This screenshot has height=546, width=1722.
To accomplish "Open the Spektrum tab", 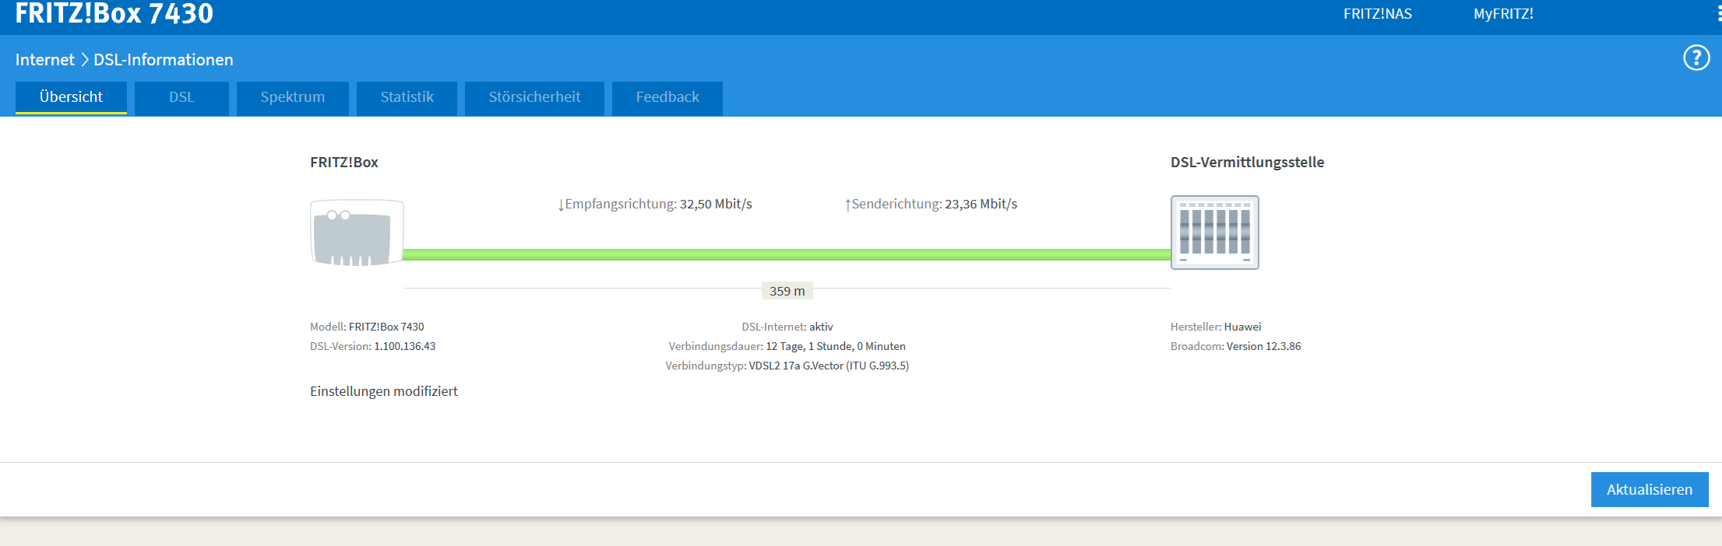I will click(x=293, y=98).
